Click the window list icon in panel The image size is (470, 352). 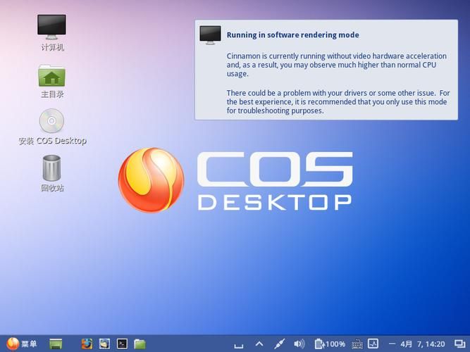[459, 344]
